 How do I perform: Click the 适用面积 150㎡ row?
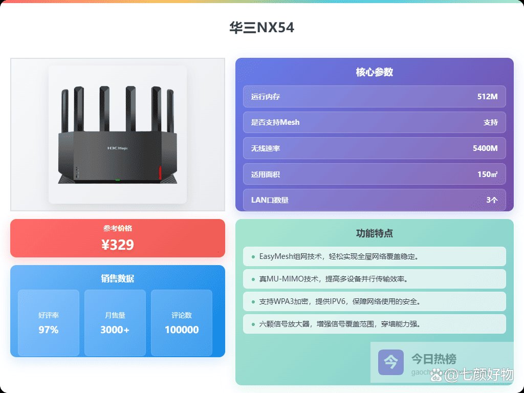click(374, 174)
